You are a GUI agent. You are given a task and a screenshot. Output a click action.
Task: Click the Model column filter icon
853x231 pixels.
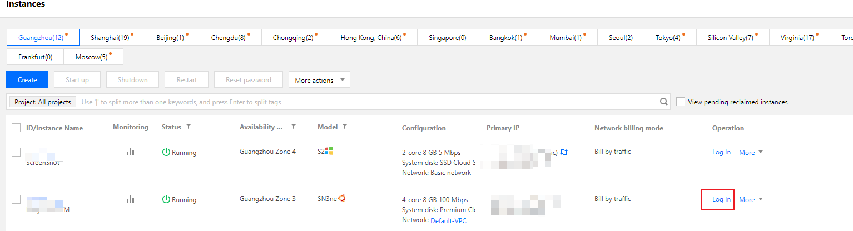[x=345, y=127]
